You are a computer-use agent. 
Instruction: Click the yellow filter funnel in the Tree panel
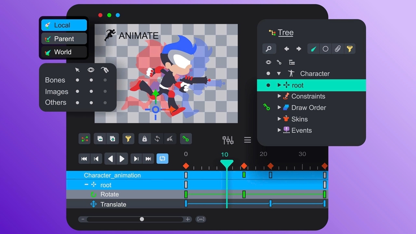click(349, 49)
